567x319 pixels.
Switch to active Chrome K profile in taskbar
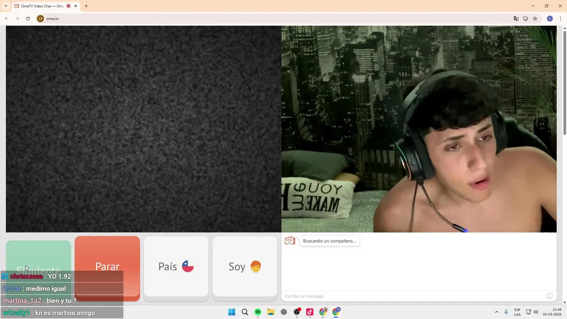pos(336,312)
